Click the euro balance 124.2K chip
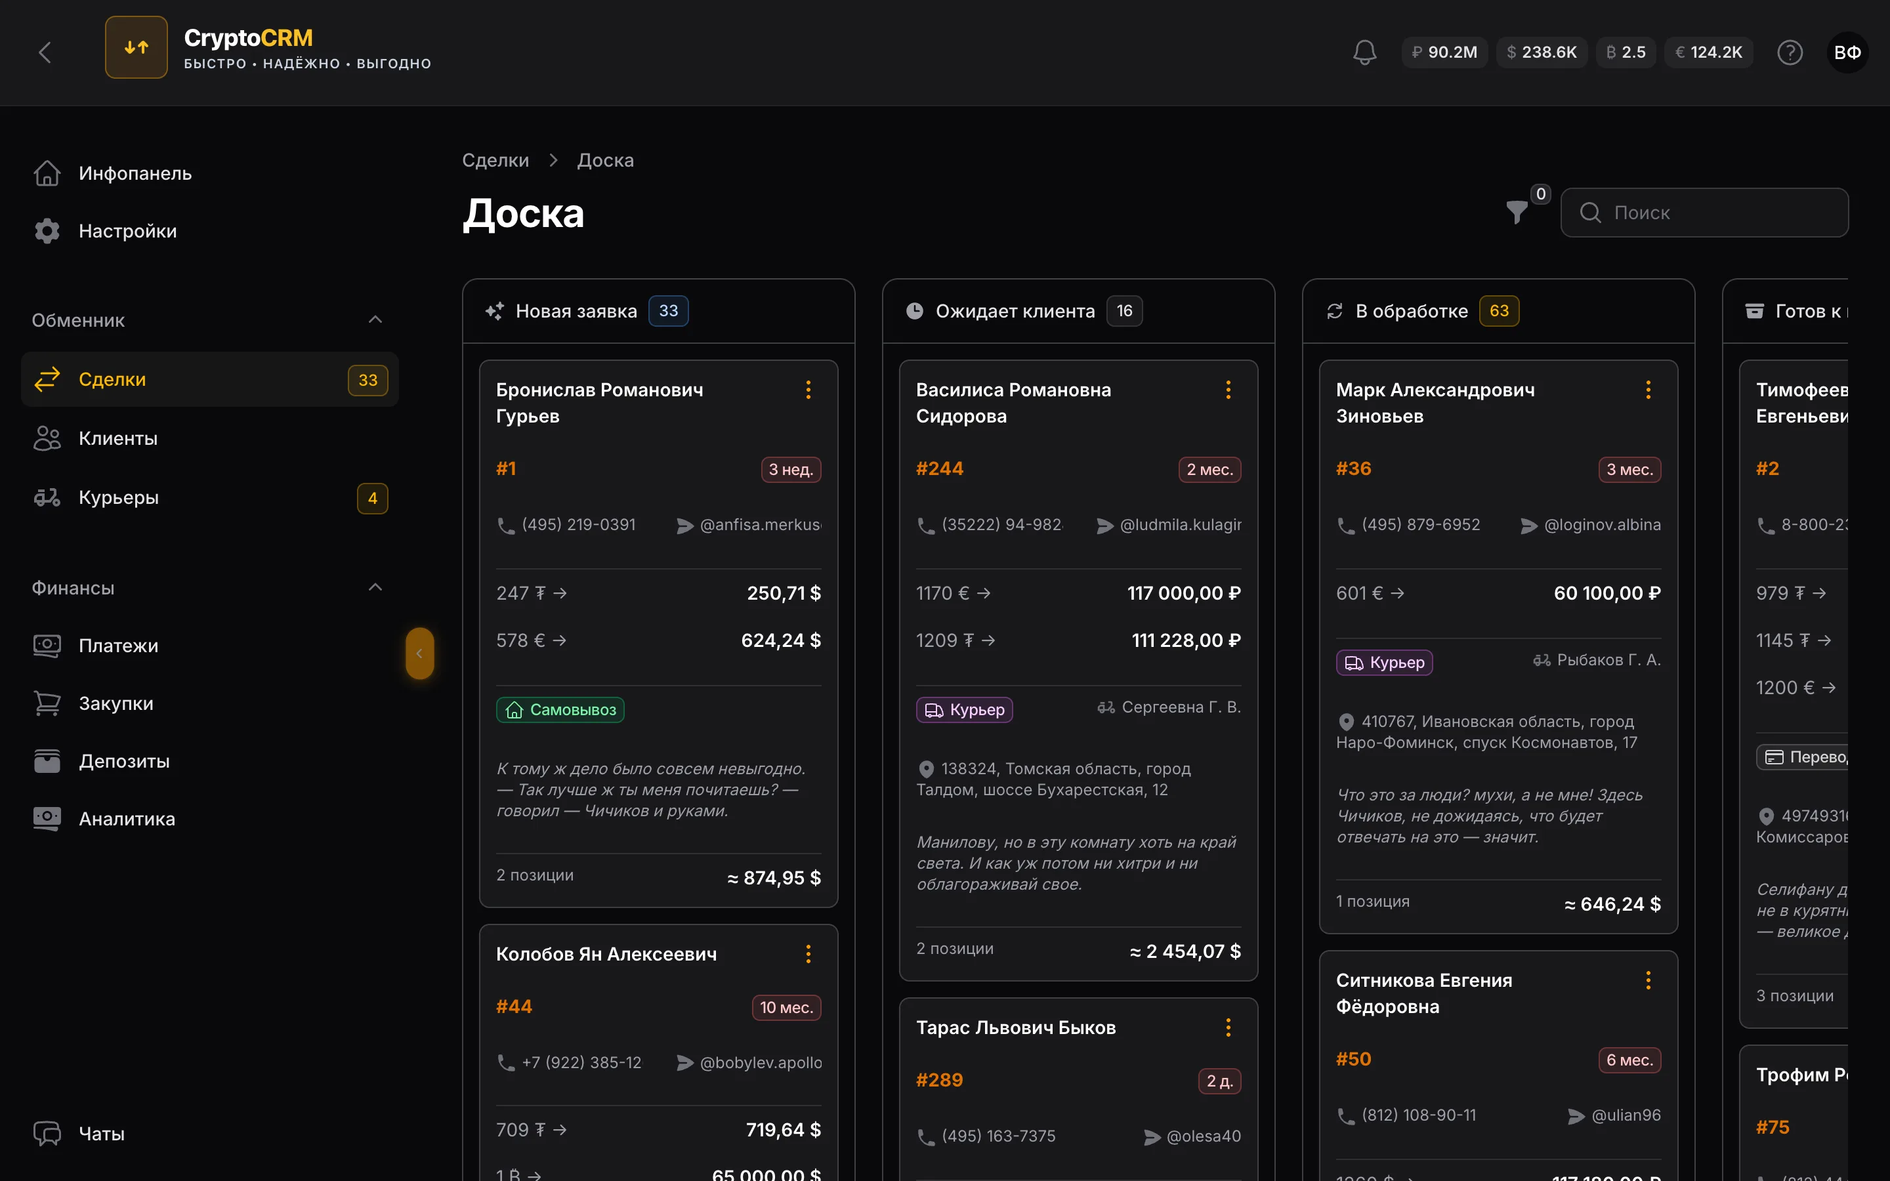The width and height of the screenshot is (1890, 1181). tap(1708, 52)
